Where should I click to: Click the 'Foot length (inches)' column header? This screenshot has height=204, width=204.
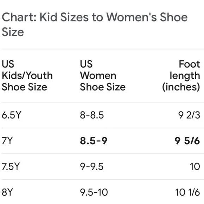[x=181, y=76]
